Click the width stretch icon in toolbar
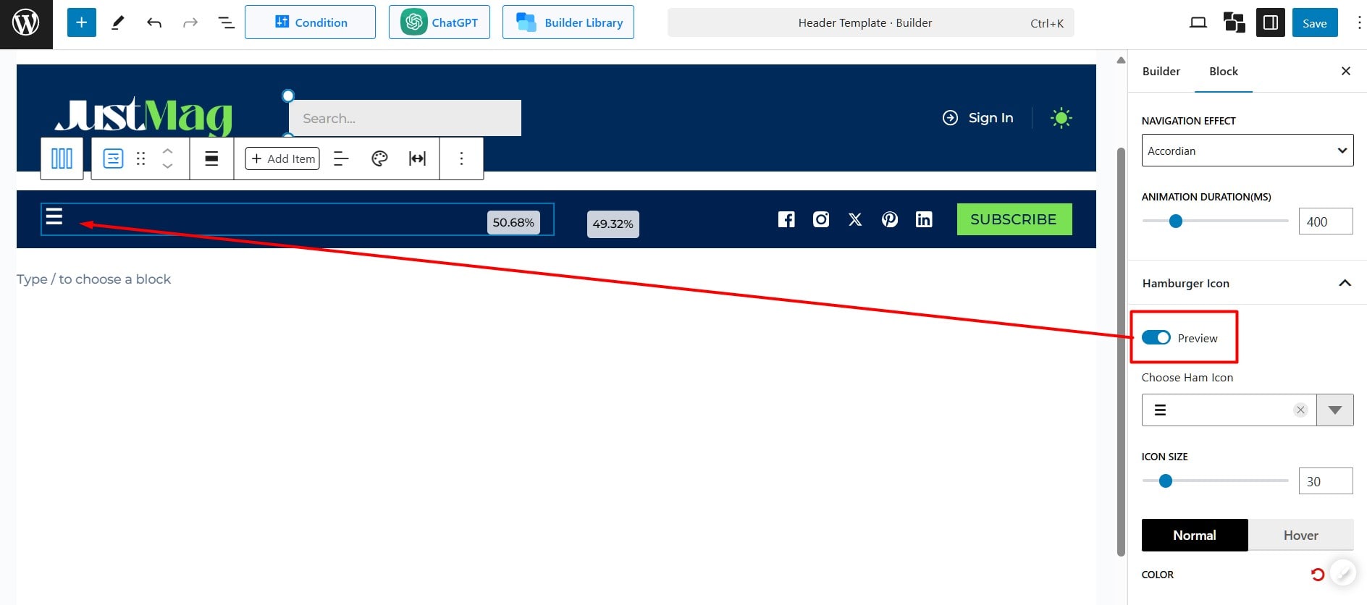1367x605 pixels. click(418, 158)
